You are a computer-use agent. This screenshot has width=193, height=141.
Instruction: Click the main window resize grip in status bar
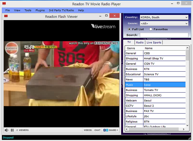tap(190, 138)
